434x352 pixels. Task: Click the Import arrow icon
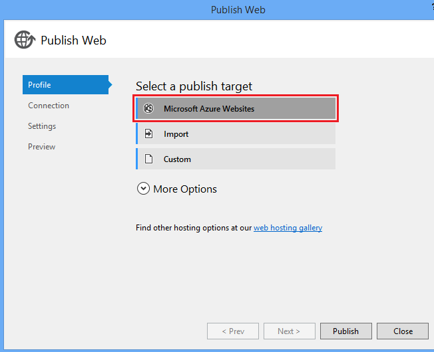pos(149,133)
